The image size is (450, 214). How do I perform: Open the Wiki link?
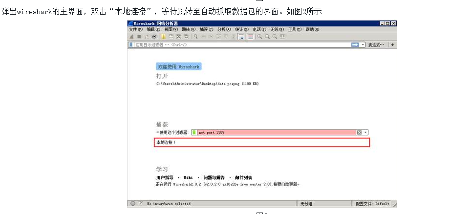pyautogui.click(x=188, y=177)
